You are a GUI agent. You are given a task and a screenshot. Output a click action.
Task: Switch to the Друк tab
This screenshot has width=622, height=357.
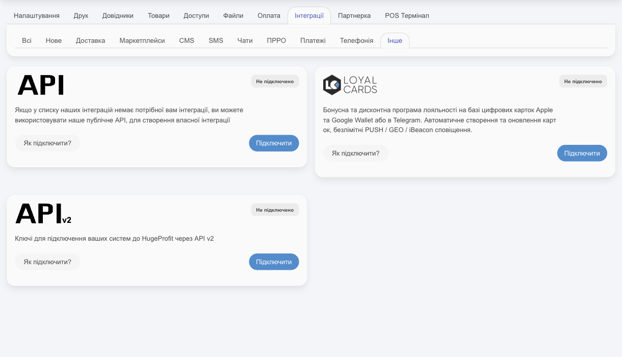pyautogui.click(x=81, y=16)
